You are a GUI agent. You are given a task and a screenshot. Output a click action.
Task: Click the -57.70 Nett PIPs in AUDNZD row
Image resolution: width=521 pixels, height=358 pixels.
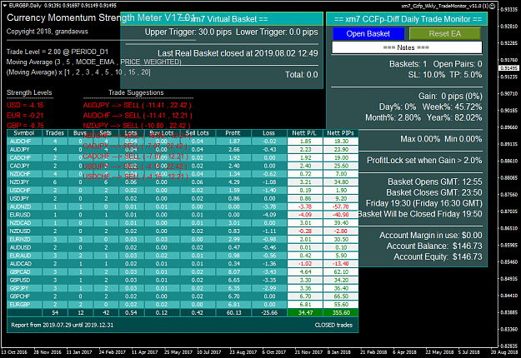[341, 206]
